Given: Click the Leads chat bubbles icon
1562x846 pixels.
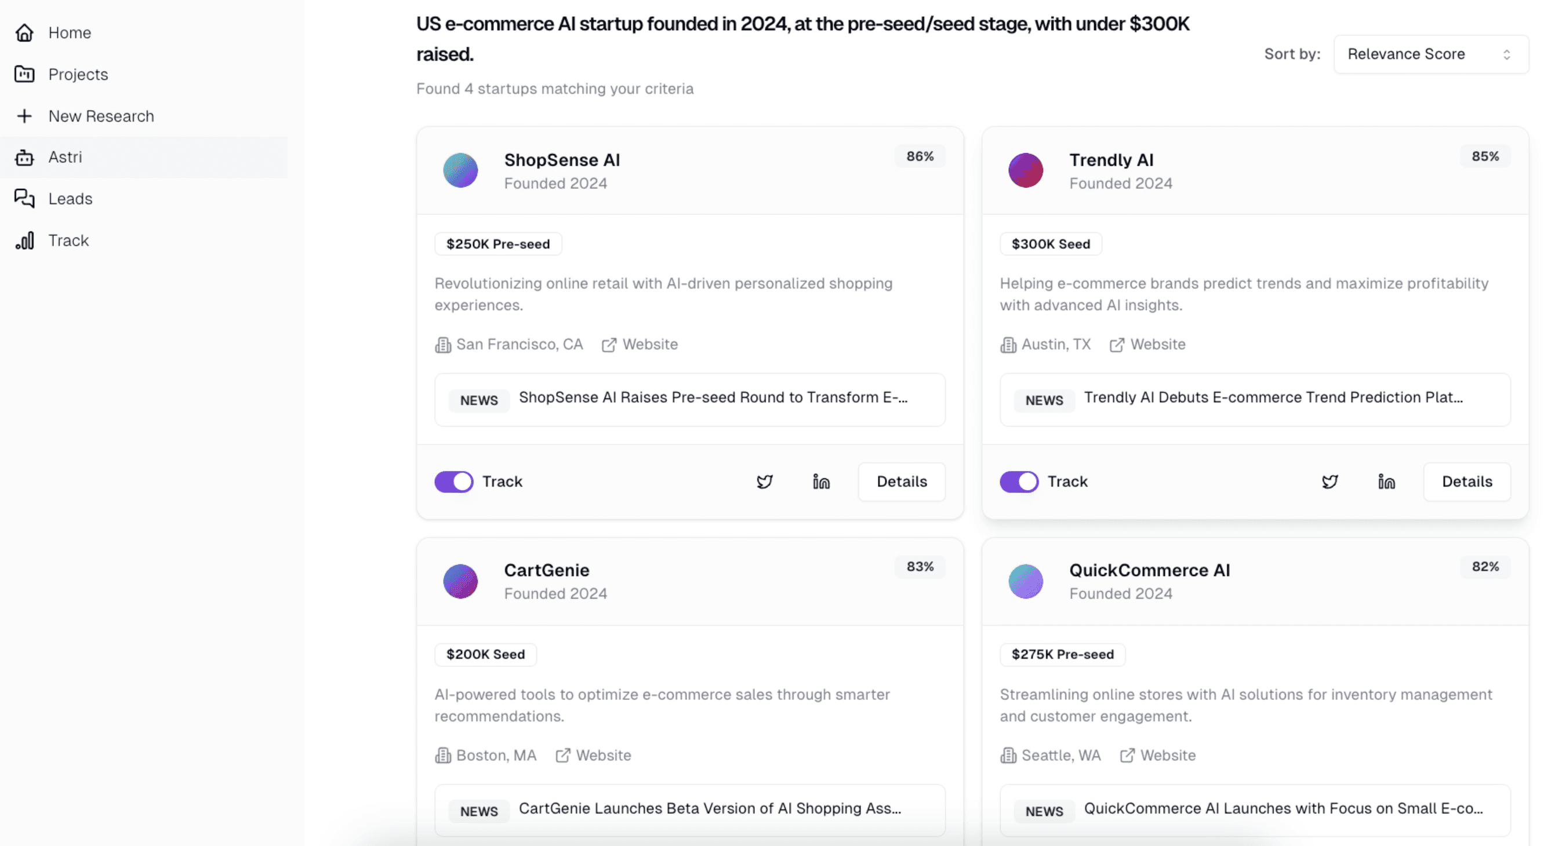Looking at the screenshot, I should 24,199.
